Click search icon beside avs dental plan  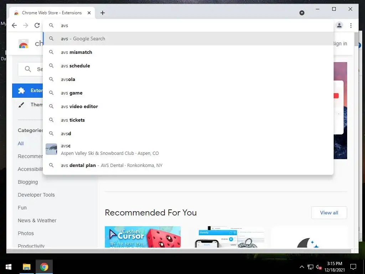(51, 165)
